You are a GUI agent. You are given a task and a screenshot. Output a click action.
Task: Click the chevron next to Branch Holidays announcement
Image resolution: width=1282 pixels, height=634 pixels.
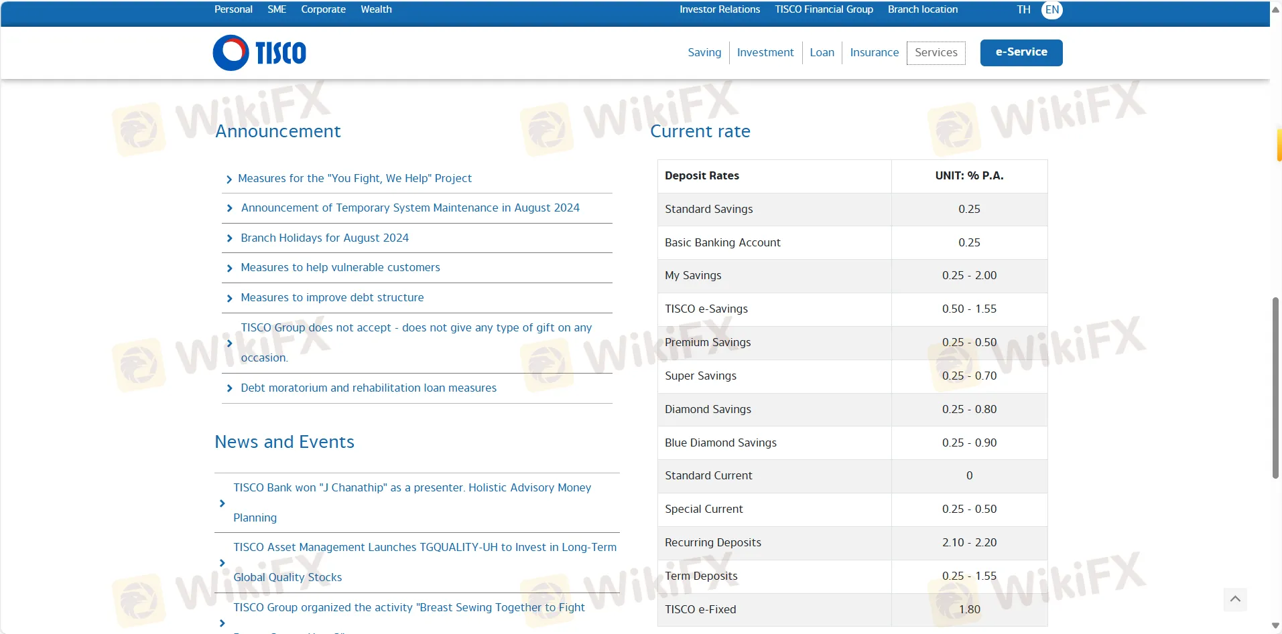coord(229,238)
